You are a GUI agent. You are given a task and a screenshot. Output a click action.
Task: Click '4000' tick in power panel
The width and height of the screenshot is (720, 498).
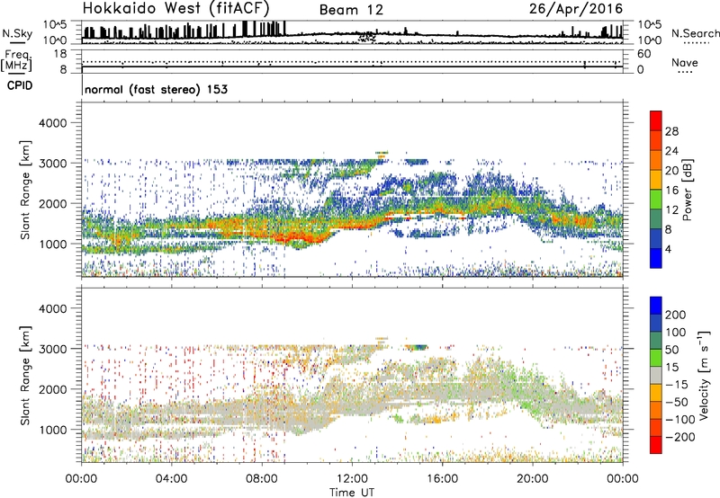tap(53, 123)
